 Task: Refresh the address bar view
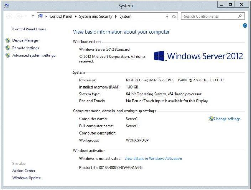174,16
